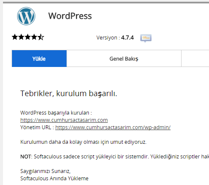Click the 'Yönetim URL :' label
The image size is (209, 185).
[x=37, y=127]
